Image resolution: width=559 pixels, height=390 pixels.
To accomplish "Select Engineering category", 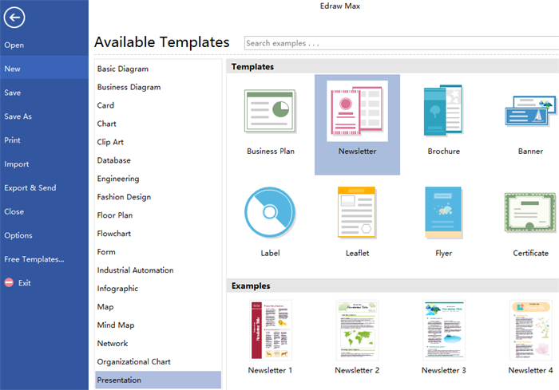I will click(x=118, y=179).
